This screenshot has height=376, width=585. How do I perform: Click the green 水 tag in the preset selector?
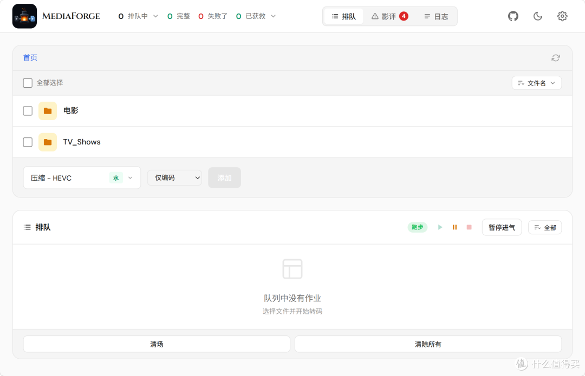(x=116, y=178)
